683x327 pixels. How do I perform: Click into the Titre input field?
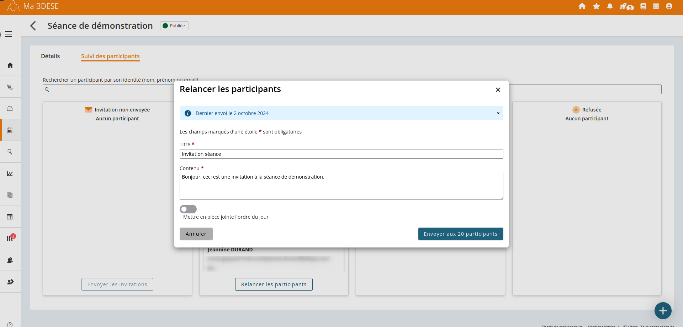[341, 154]
